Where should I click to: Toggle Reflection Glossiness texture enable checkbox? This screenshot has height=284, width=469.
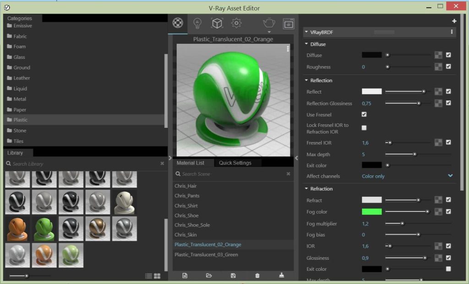click(x=448, y=103)
